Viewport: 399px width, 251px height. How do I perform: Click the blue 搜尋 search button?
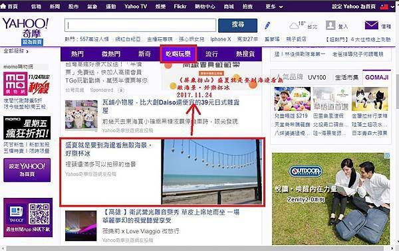[237, 25]
